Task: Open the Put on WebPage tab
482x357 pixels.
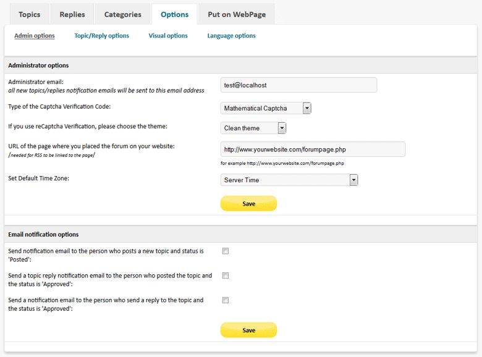Action: coord(237,14)
